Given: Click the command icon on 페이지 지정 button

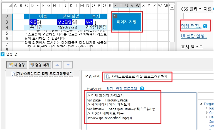Looking at the screenshot, I should (115, 16).
